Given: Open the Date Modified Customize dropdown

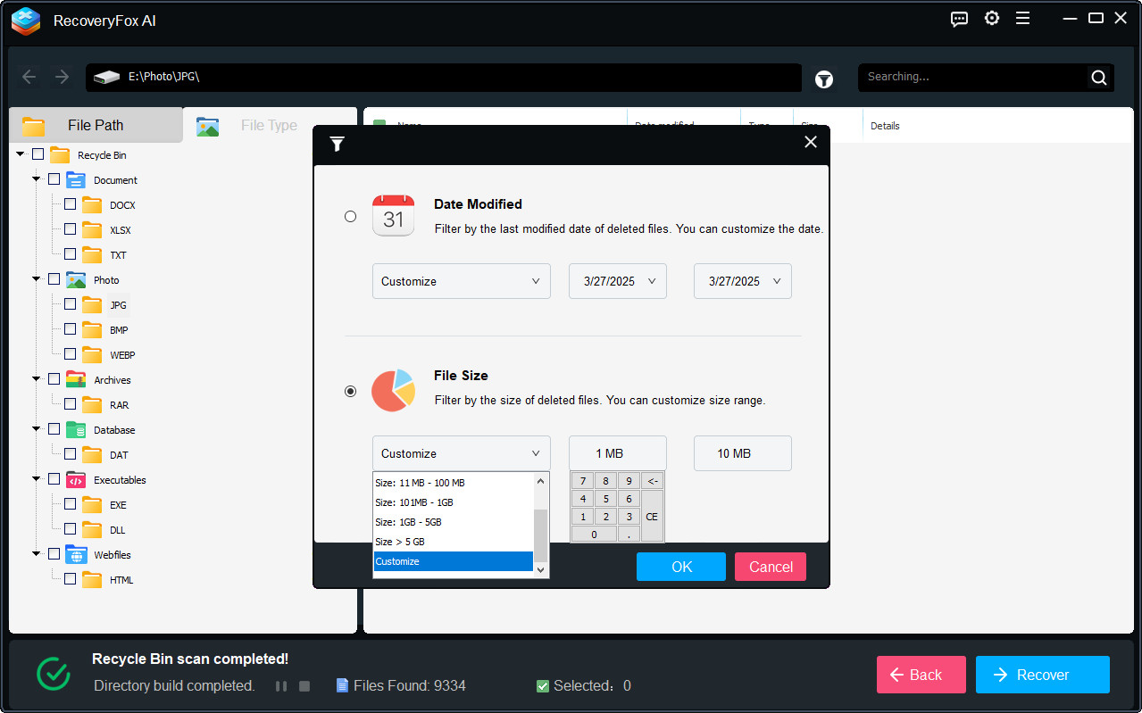Looking at the screenshot, I should point(462,281).
